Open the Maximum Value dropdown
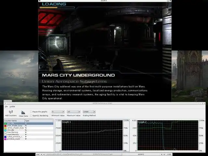 (74, 112)
